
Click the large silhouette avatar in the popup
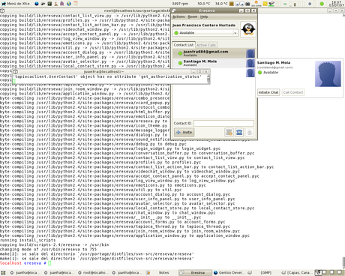pos(328,73)
